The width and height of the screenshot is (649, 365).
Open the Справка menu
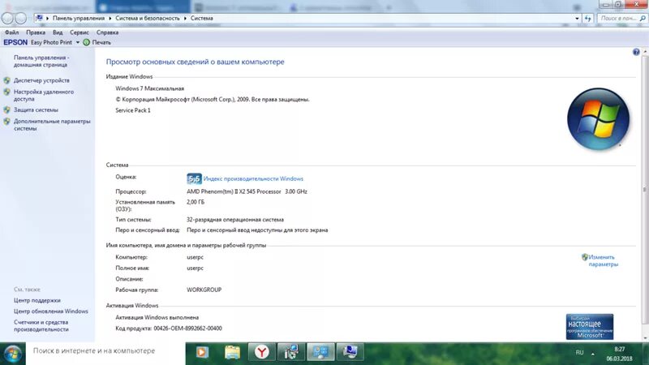pyautogui.click(x=107, y=32)
